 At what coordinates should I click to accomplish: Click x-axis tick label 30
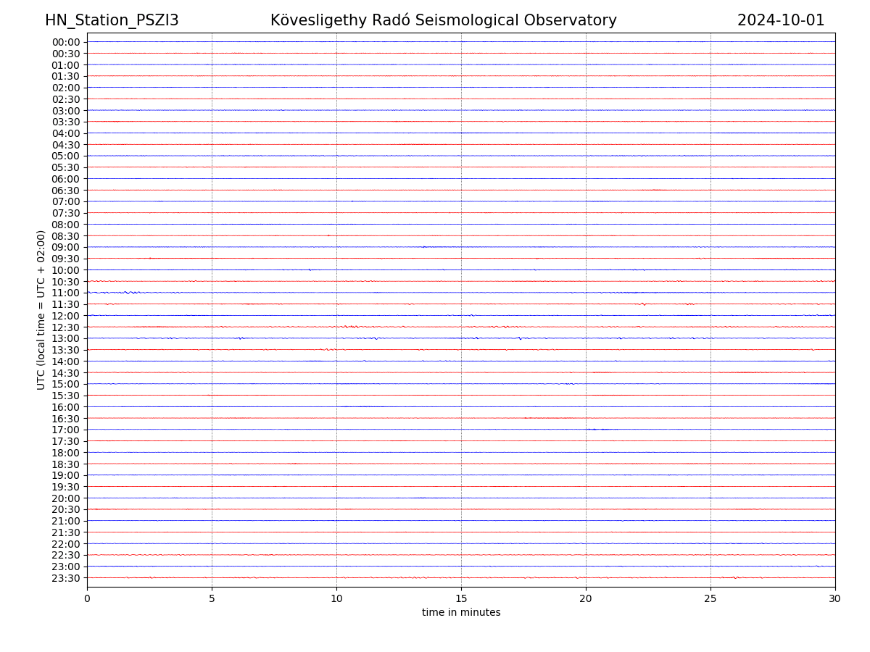tap(835, 598)
